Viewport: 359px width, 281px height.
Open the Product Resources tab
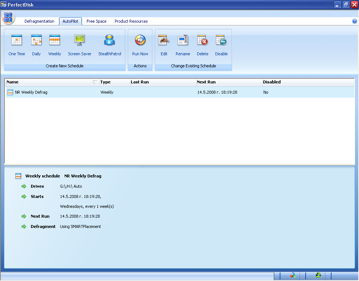131,21
